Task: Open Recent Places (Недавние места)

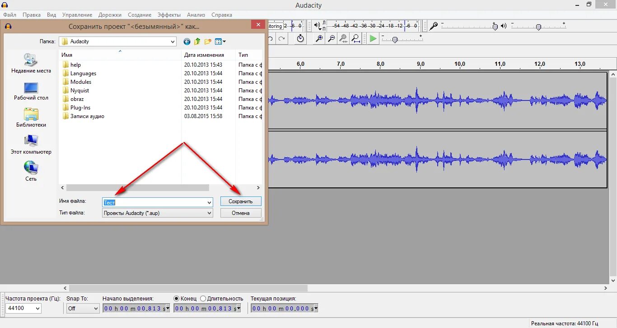Action: click(31, 64)
